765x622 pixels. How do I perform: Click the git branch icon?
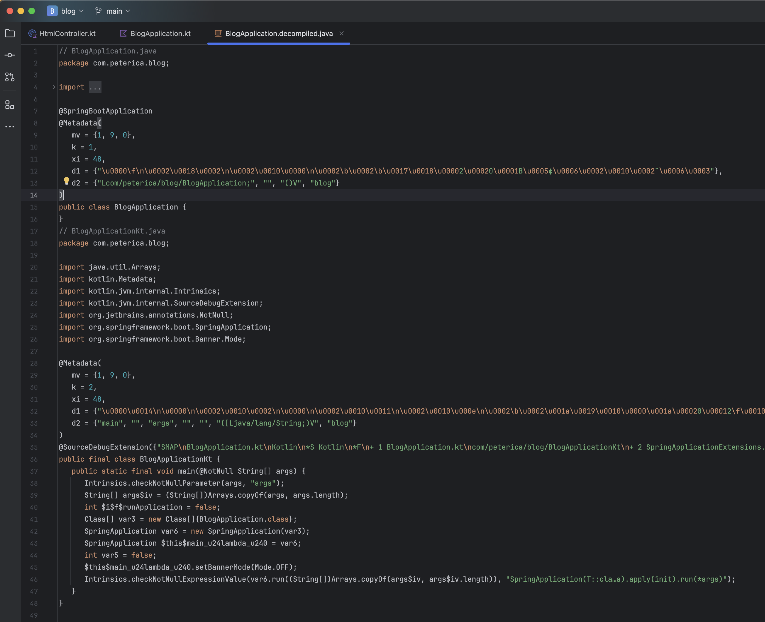click(98, 11)
